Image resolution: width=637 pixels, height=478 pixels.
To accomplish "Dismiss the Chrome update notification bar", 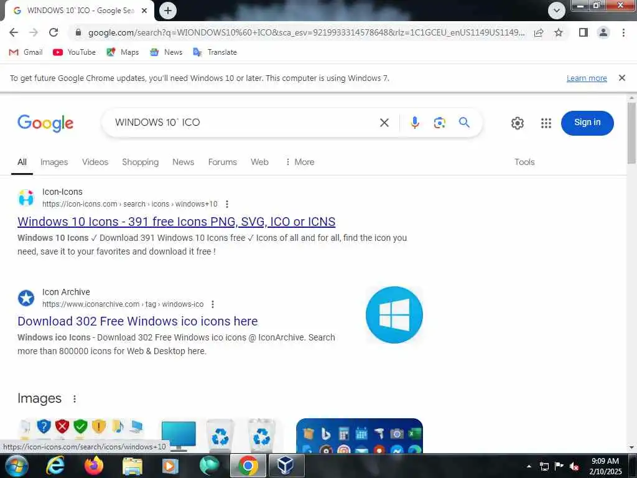I will pyautogui.click(x=621, y=78).
